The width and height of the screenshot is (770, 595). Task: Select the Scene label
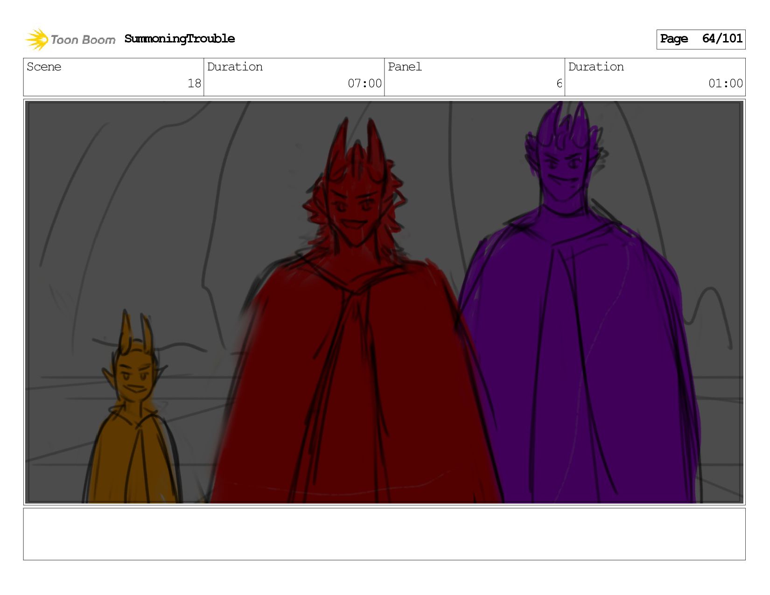tap(44, 67)
